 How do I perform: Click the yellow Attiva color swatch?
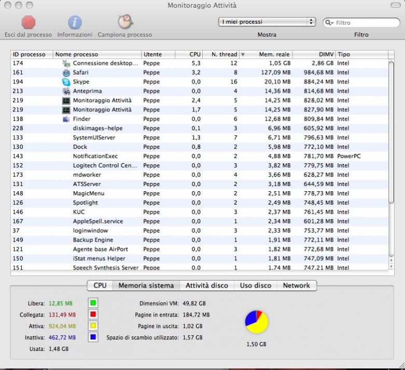tap(93, 325)
